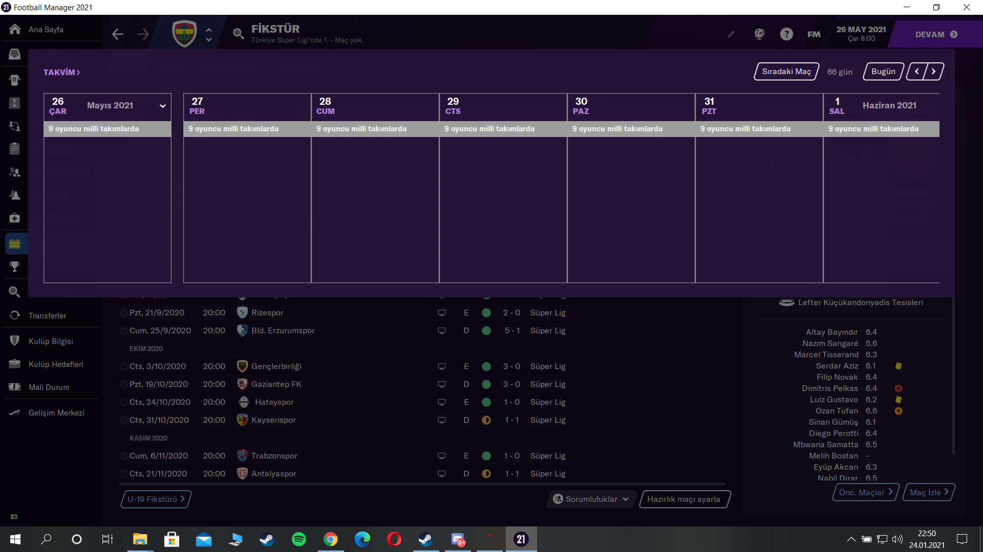
Task: Open Spotify from the Windows taskbar
Action: [x=298, y=539]
